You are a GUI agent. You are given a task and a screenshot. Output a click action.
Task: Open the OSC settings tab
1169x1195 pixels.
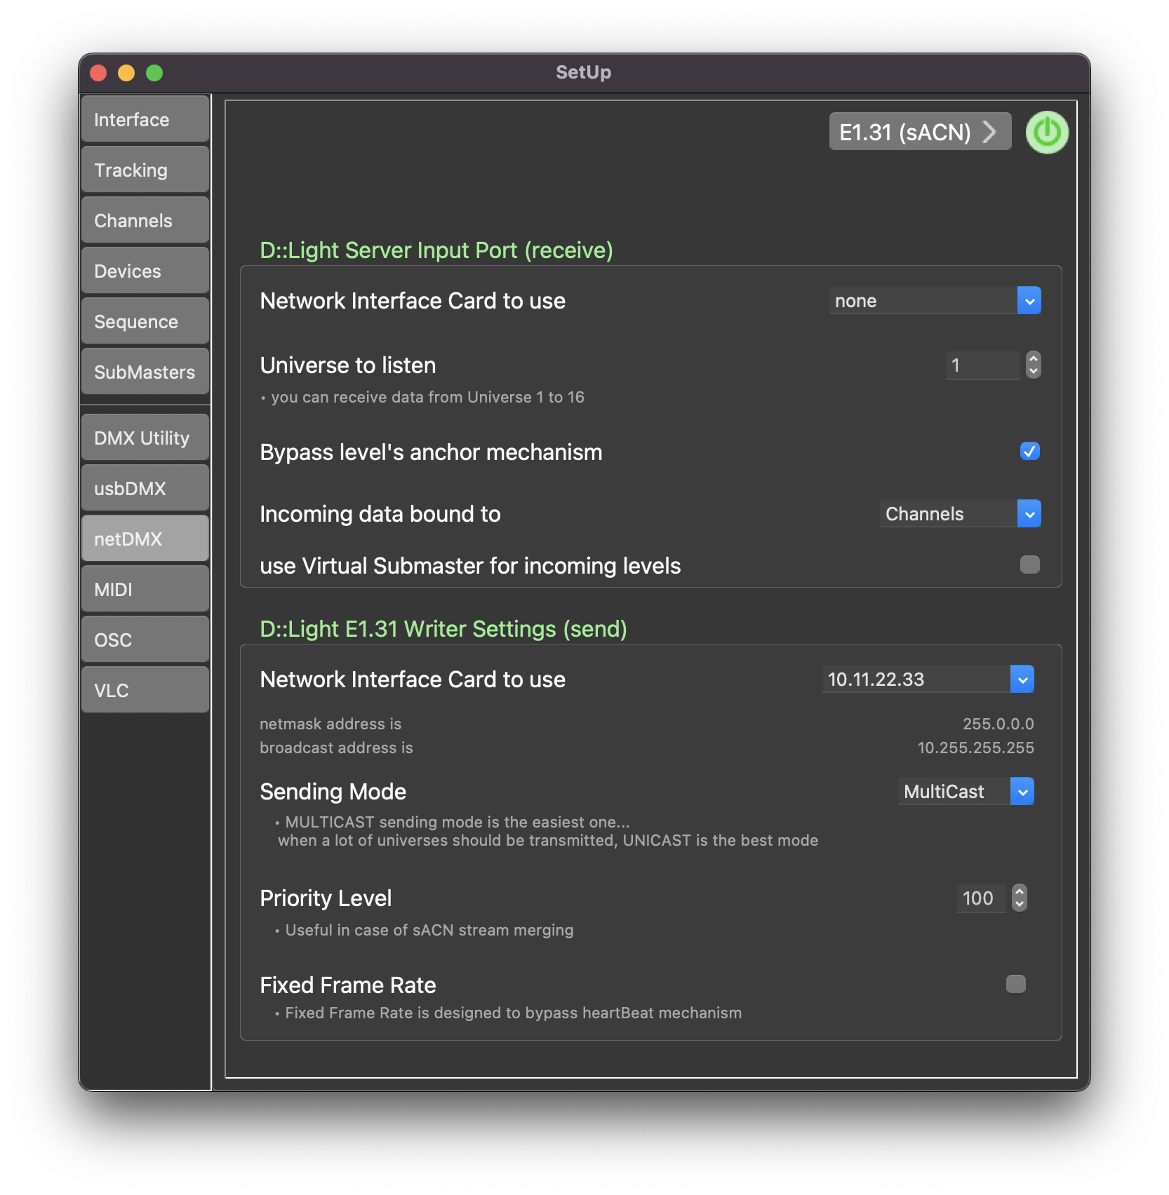tap(145, 640)
